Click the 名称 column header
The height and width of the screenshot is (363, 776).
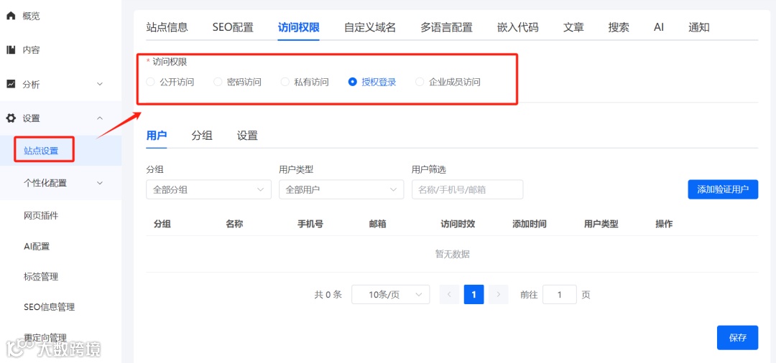pos(234,225)
